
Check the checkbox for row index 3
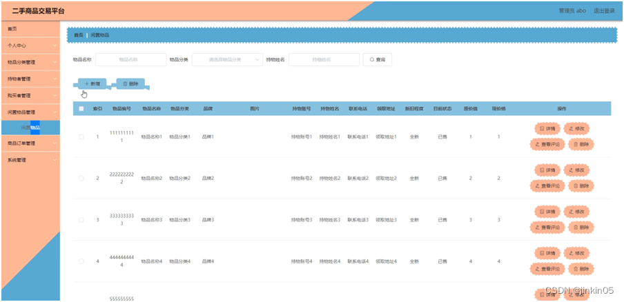[x=81, y=220]
